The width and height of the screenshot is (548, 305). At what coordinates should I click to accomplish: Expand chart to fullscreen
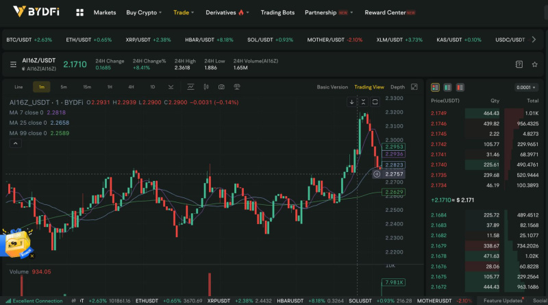pyautogui.click(x=414, y=87)
